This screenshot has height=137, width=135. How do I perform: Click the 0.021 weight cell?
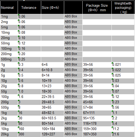pyautogui.click(x=123, y=65)
